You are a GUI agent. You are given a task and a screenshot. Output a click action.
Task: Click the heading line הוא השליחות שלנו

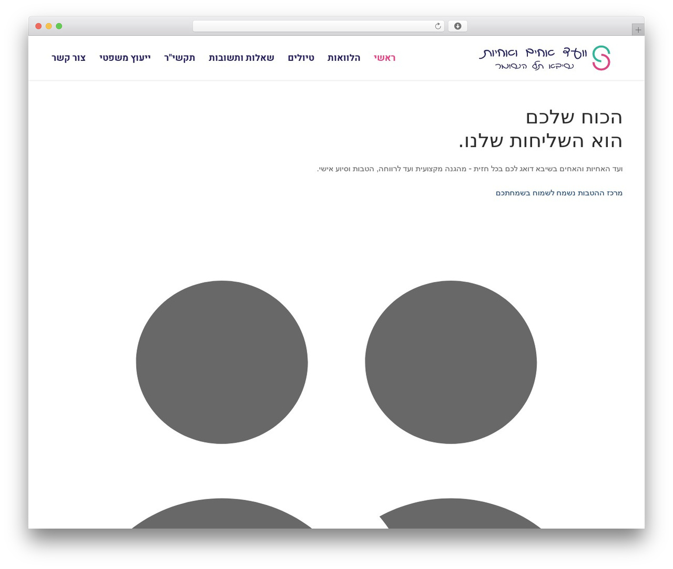(541, 141)
